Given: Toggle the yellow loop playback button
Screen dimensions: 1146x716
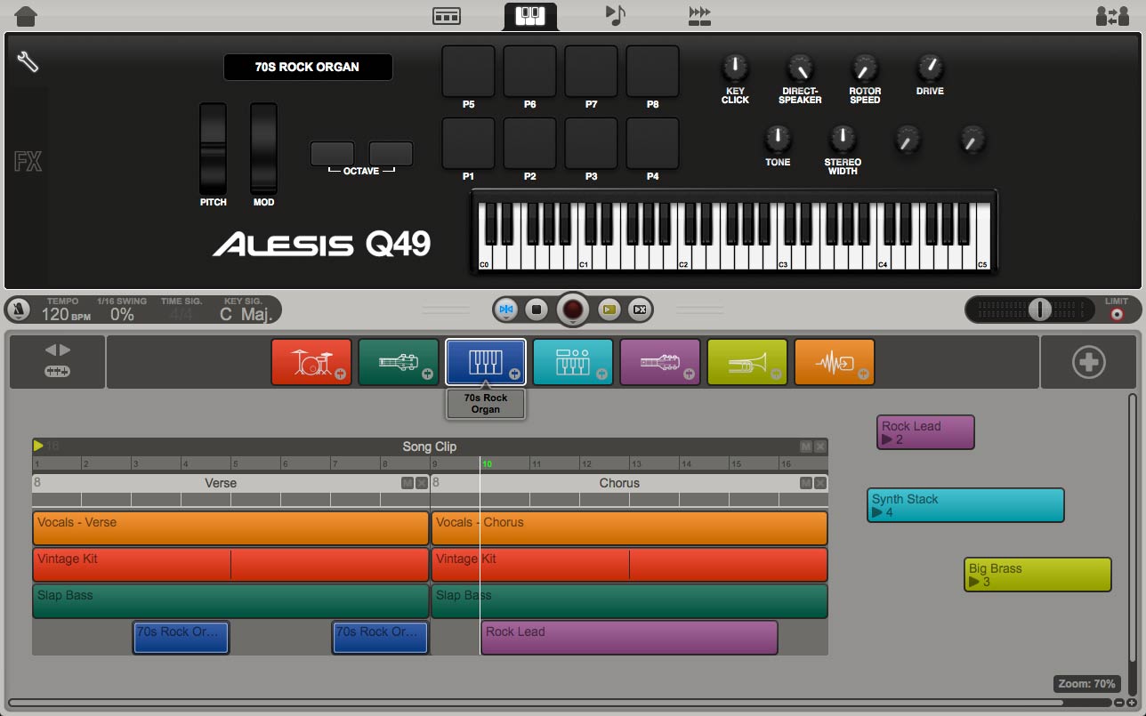Looking at the screenshot, I should 609,310.
